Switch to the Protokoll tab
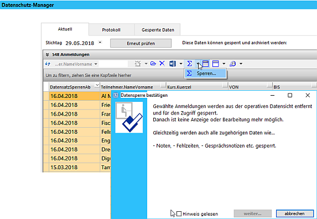 pyautogui.click(x=111, y=30)
